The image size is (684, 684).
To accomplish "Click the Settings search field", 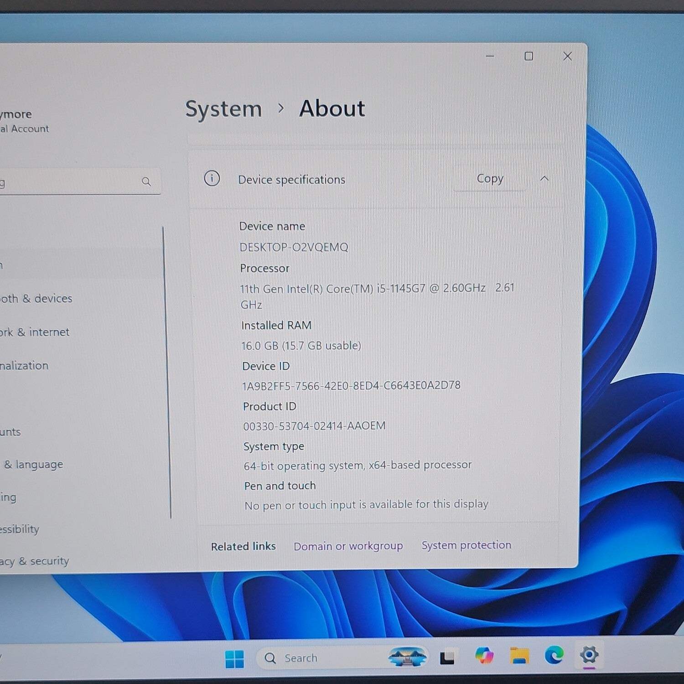I will point(80,182).
